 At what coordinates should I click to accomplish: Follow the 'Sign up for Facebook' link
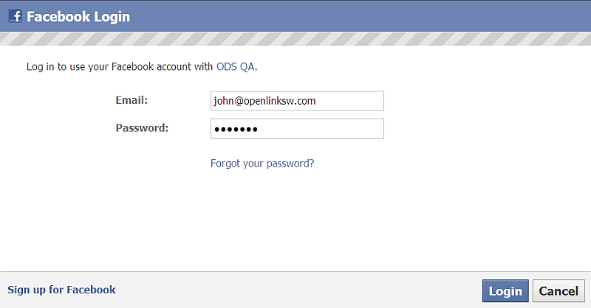[61, 290]
